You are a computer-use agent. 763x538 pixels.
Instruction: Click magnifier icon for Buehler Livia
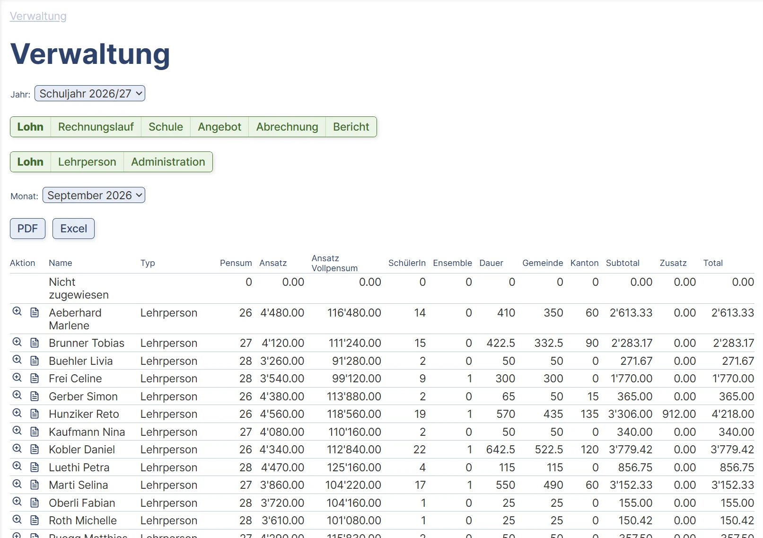[17, 360]
